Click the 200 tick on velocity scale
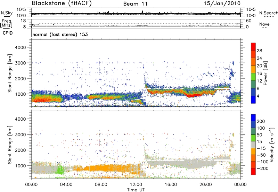 pos(261,121)
